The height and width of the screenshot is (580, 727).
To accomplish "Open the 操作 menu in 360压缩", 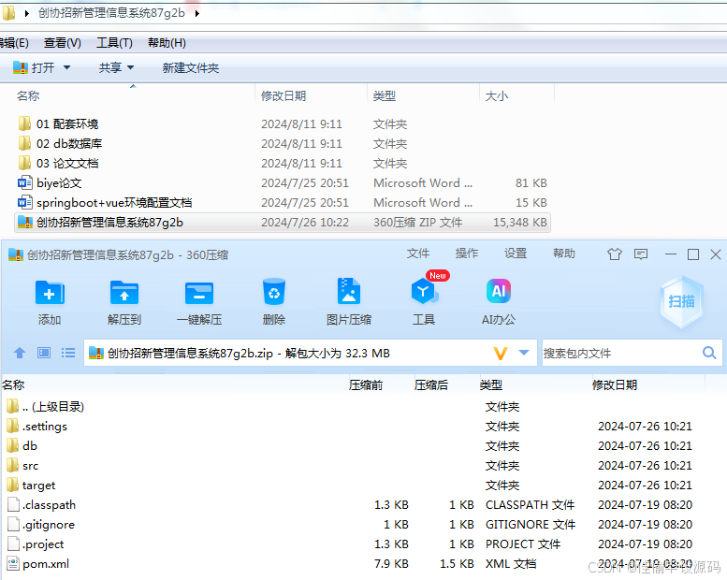I will [x=467, y=254].
